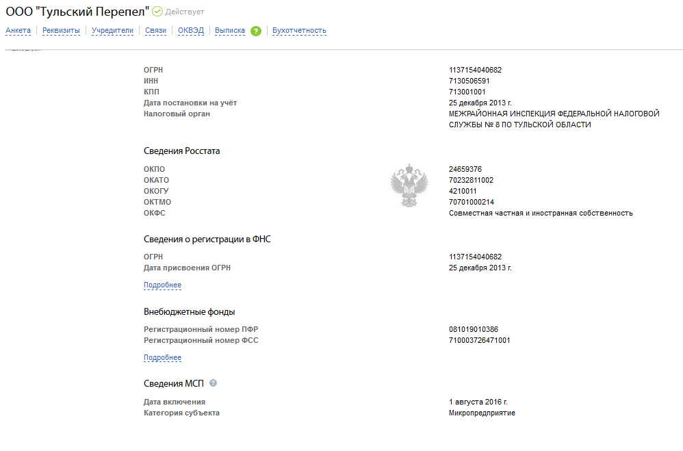Select the ОКВЭД tab
683x451 pixels.
coord(190,31)
